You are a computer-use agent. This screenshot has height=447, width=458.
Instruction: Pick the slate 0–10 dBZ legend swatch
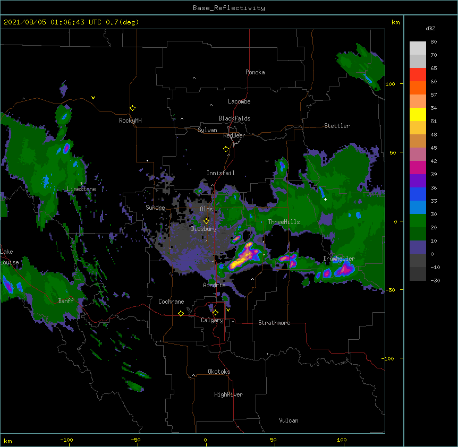pyautogui.click(x=418, y=247)
